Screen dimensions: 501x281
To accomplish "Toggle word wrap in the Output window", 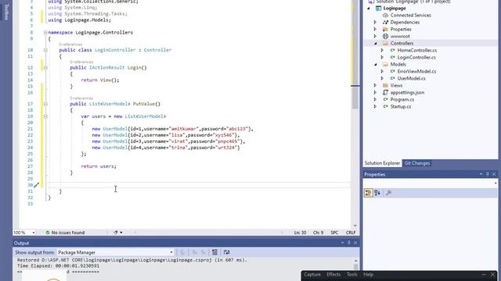I will click(226, 252).
